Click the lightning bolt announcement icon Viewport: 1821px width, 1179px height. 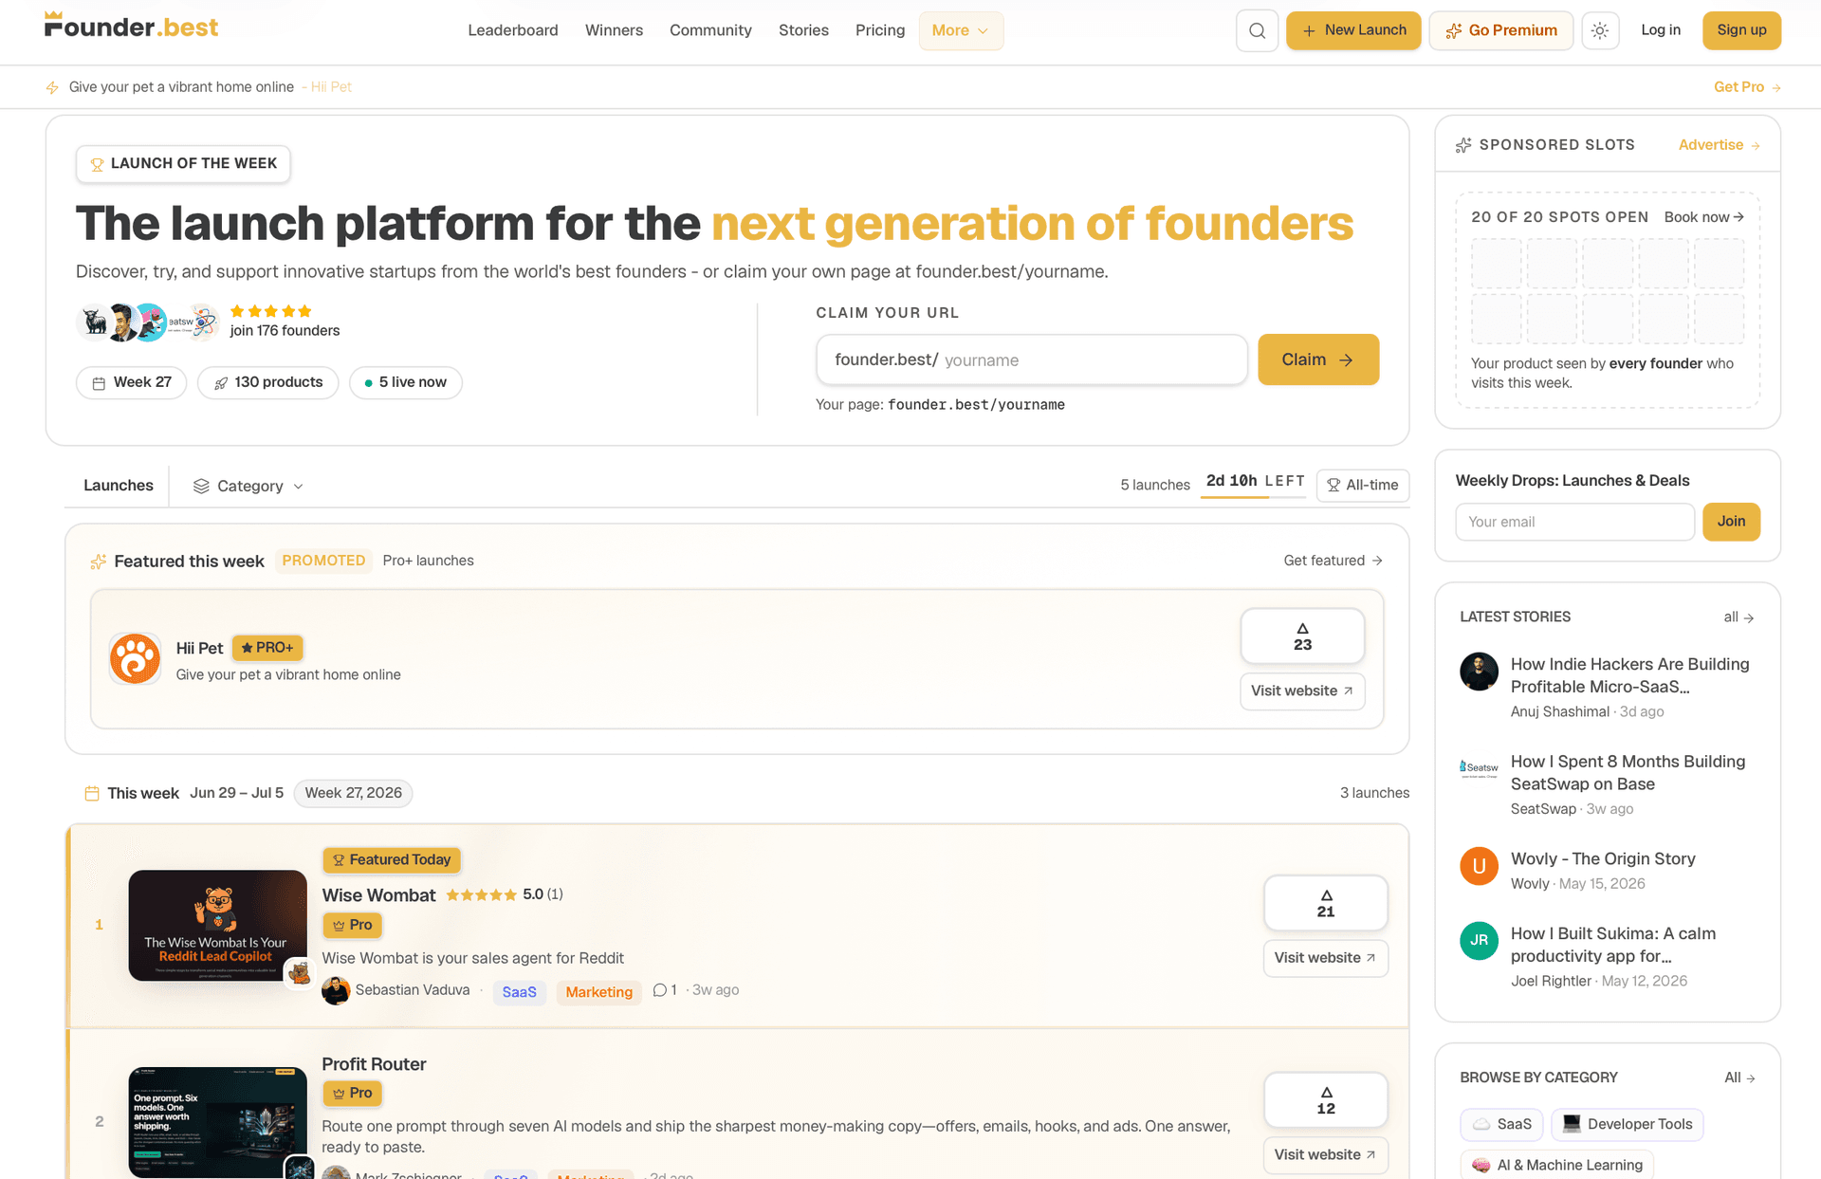click(x=52, y=87)
